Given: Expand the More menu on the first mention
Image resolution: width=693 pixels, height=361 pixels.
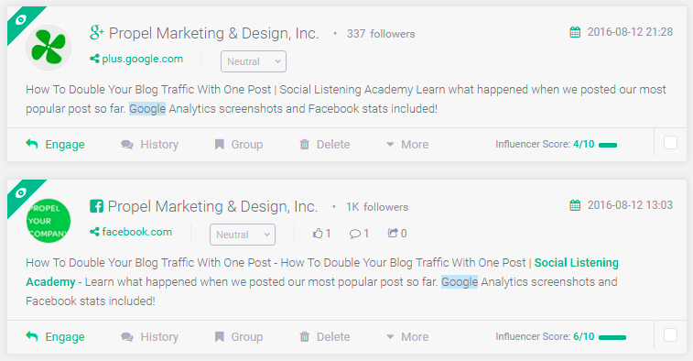Looking at the screenshot, I should pyautogui.click(x=407, y=145).
